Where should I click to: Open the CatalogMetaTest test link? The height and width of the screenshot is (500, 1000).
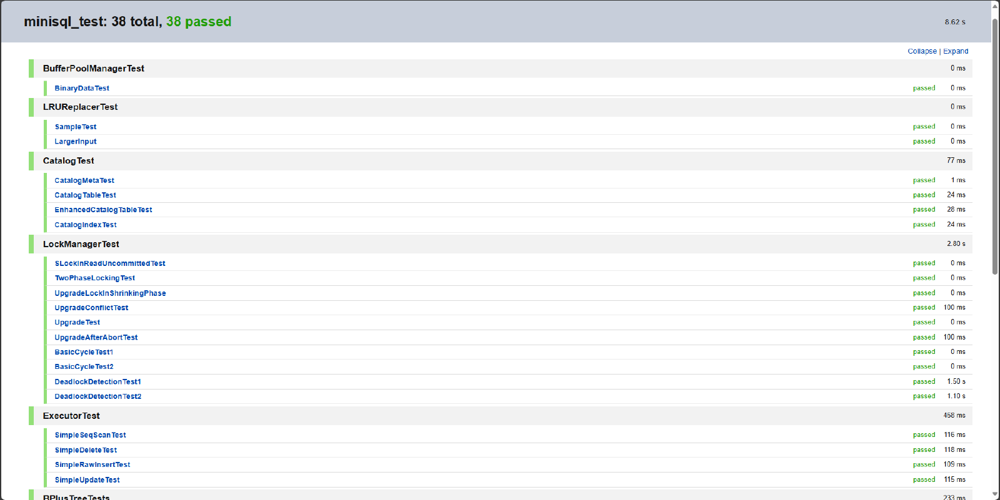click(84, 180)
